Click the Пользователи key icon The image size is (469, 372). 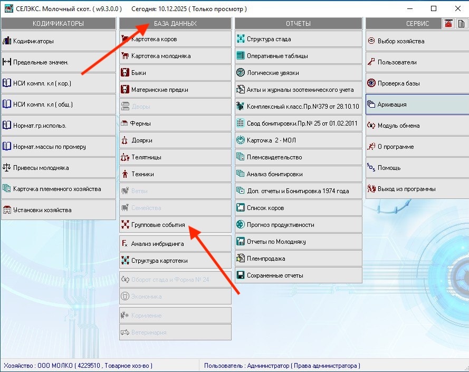point(371,62)
